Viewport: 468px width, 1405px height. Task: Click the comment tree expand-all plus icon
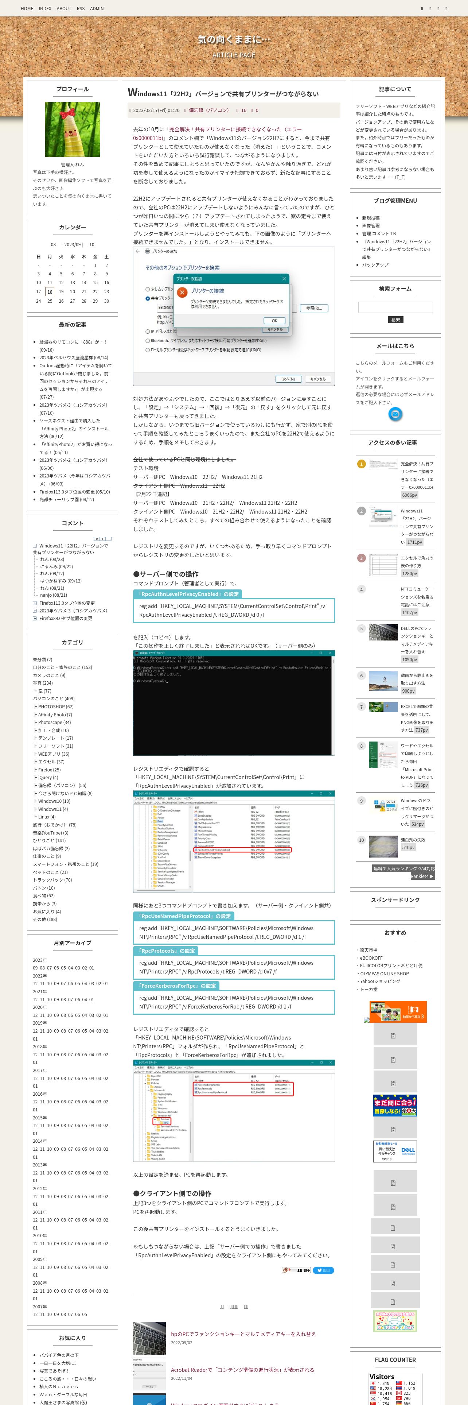[x=102, y=538]
